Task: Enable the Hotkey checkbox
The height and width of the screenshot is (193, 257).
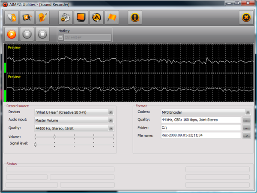Action: [x=61, y=38]
